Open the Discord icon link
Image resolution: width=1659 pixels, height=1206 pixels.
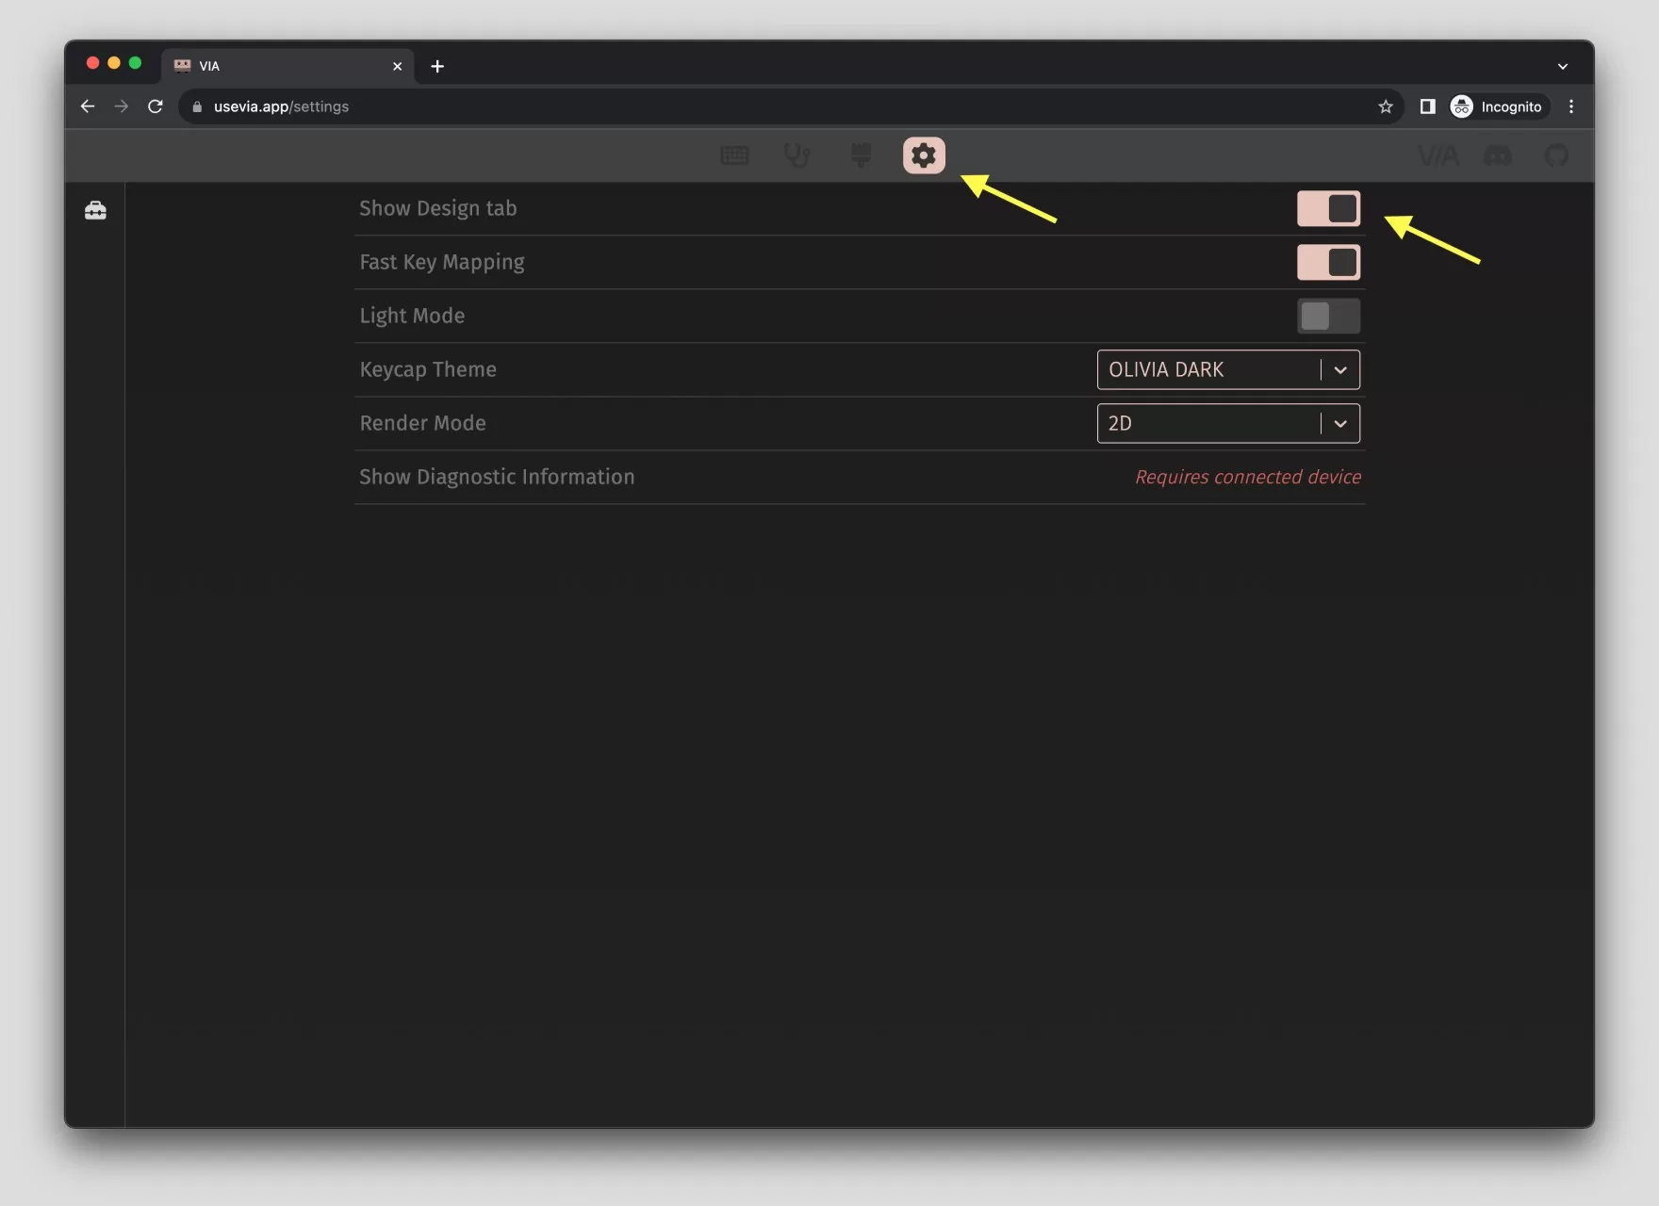click(1498, 155)
